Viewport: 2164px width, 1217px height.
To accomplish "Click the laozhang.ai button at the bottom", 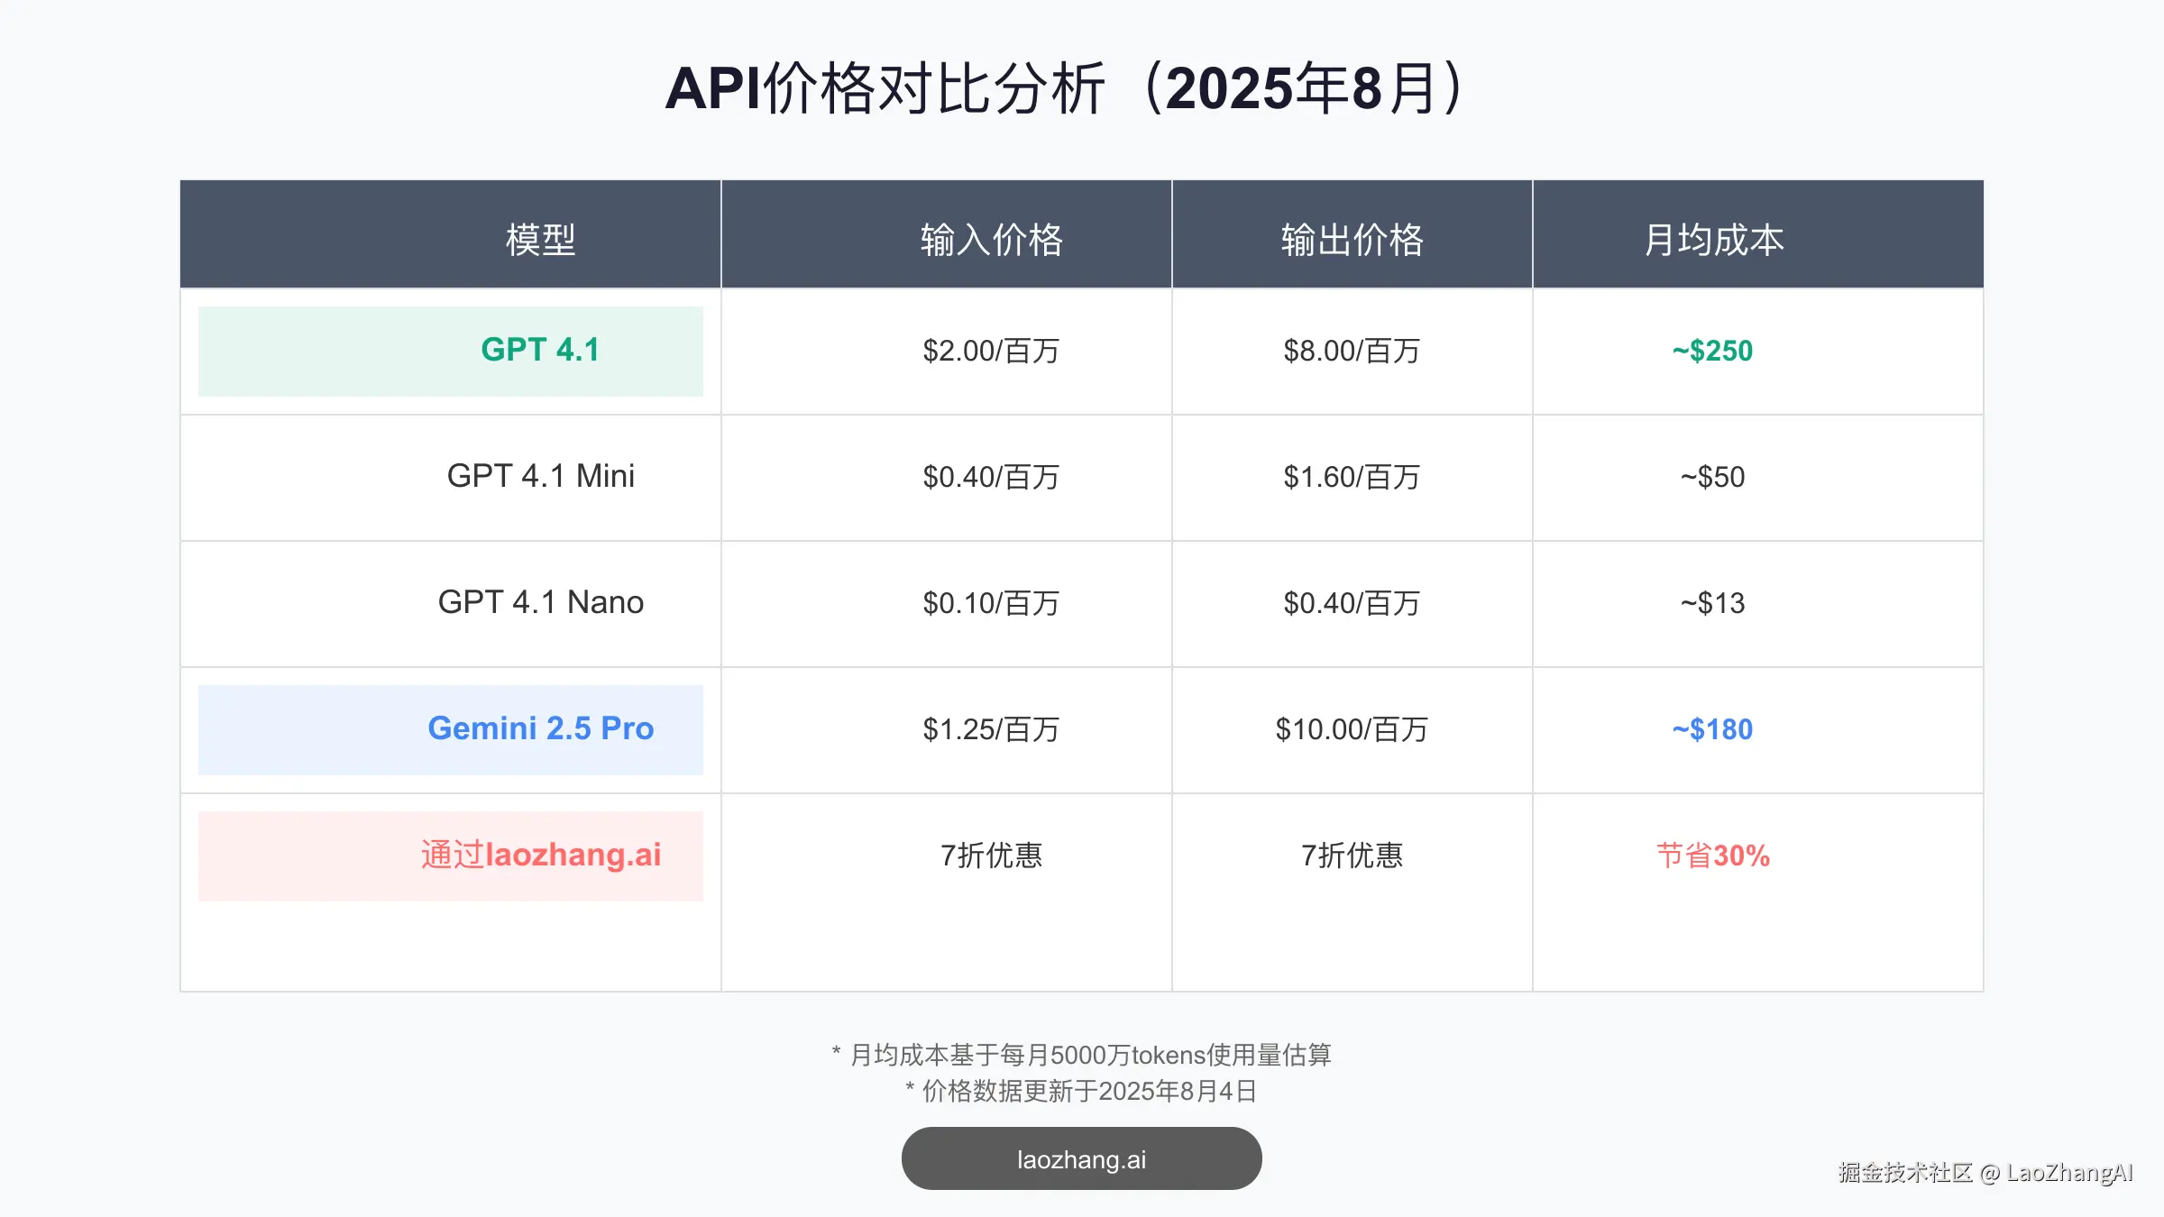I will tap(1080, 1158).
